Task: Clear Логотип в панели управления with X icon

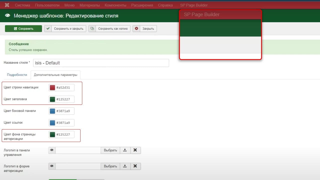Action: [135, 150]
